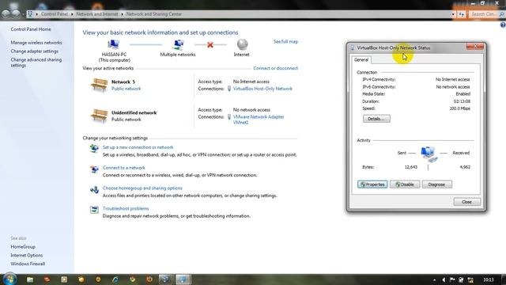Click the Public network link under Network 5

(126, 89)
